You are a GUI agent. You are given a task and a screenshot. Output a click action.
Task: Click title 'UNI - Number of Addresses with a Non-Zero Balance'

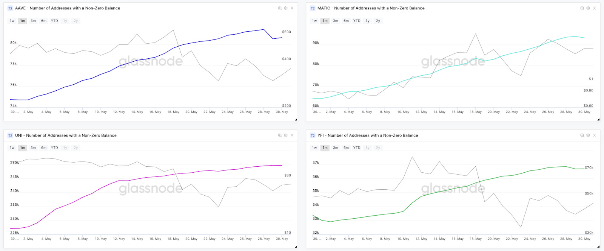click(x=66, y=135)
